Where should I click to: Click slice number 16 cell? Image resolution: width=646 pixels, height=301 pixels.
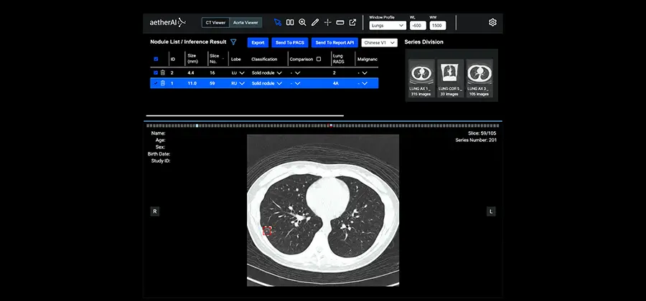[212, 73]
